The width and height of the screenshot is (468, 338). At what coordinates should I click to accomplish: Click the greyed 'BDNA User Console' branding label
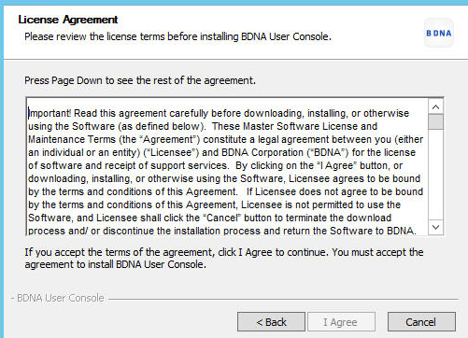coord(60,298)
